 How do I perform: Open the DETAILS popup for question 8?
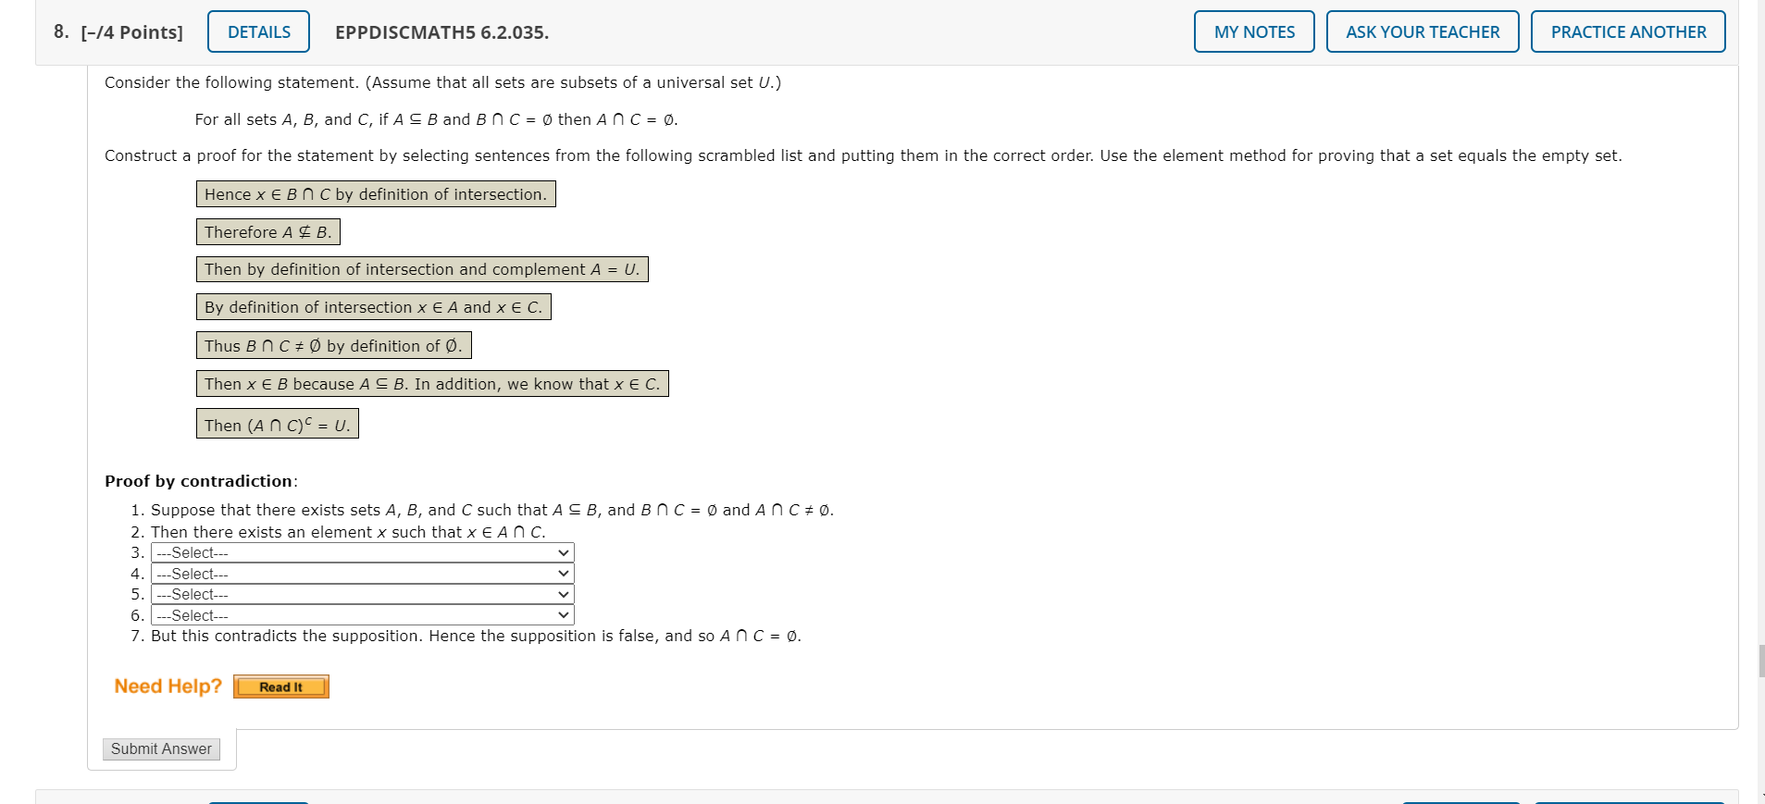pos(257,31)
